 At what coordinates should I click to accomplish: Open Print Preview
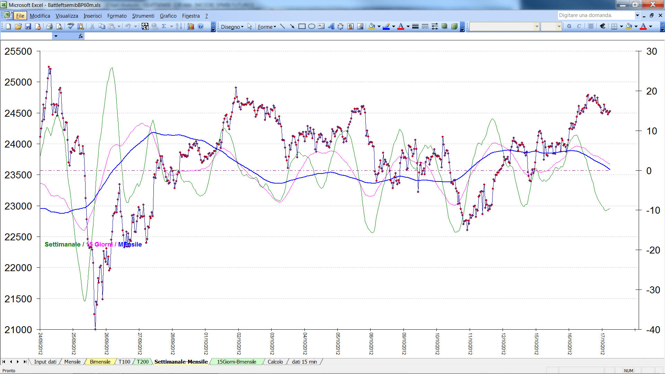(59, 26)
